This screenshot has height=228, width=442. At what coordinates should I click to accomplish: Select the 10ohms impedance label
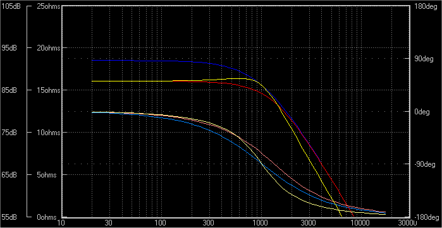(x=49, y=133)
